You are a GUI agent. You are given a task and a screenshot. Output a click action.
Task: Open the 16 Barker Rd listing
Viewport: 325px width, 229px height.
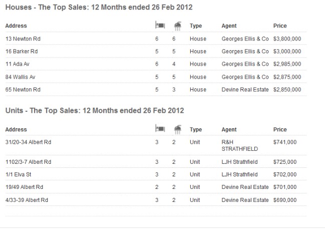point(22,52)
